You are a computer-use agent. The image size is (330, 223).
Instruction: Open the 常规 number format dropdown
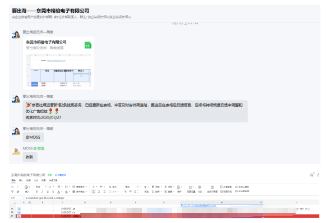tap(132, 186)
